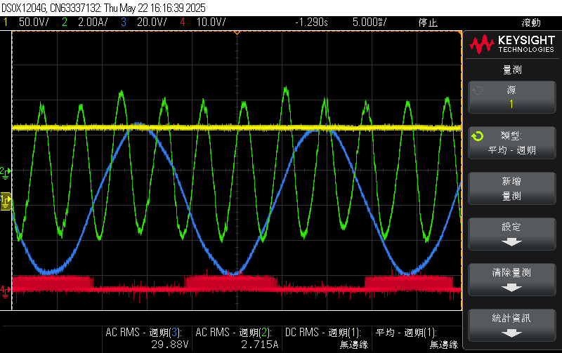Screen dimensions: 562x353
Task: Open the 類型 平均-週期 measurement type softkey
Action: point(512,143)
